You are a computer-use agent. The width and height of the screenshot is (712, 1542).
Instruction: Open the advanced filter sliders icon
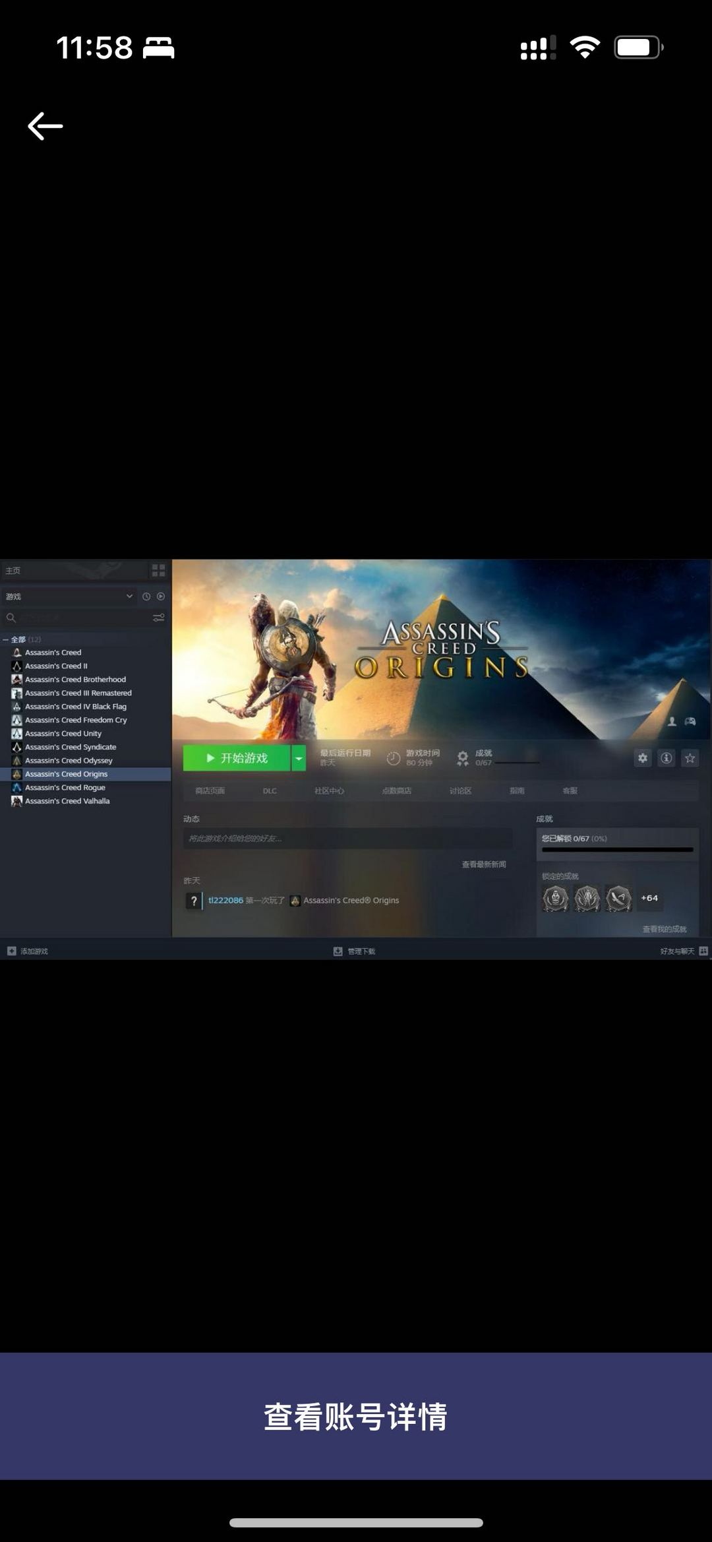tap(159, 618)
